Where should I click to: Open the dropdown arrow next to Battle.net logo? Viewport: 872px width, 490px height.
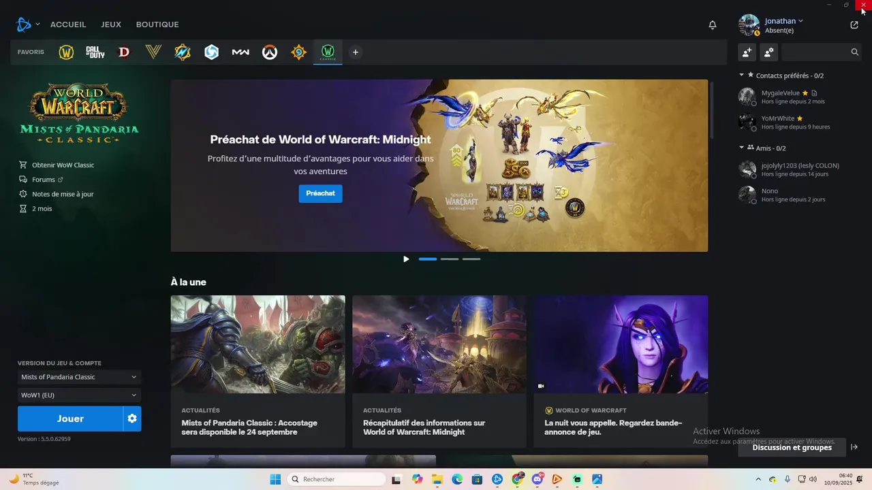click(37, 24)
